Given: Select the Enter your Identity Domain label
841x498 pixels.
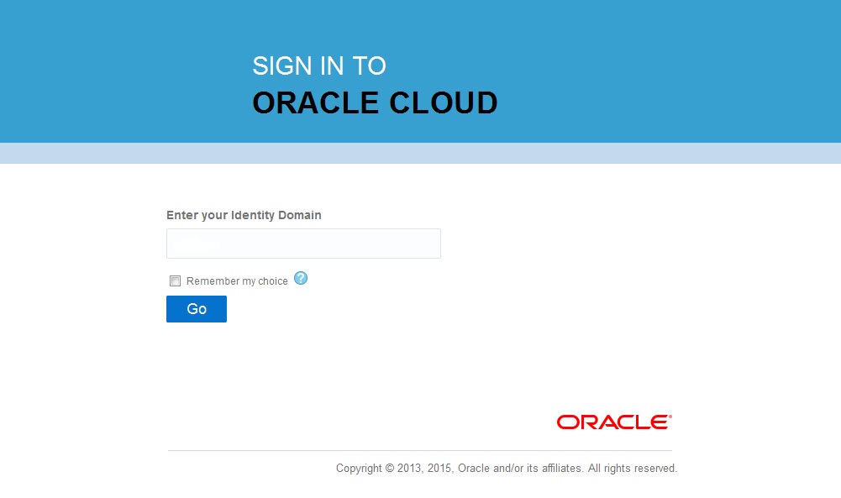Looking at the screenshot, I should (244, 215).
